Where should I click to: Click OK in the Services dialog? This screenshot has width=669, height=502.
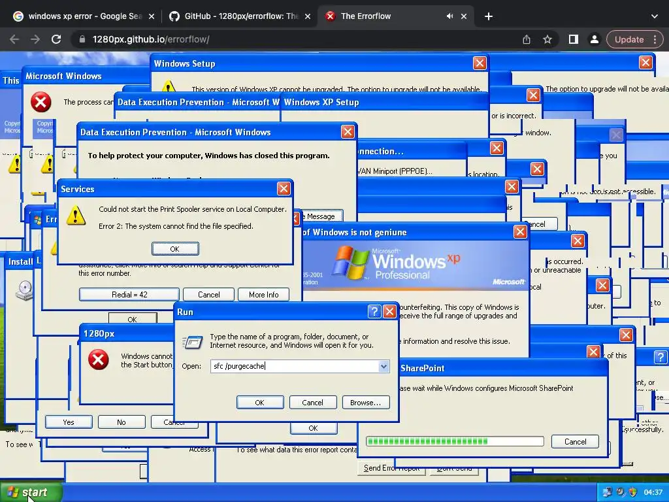tap(175, 249)
